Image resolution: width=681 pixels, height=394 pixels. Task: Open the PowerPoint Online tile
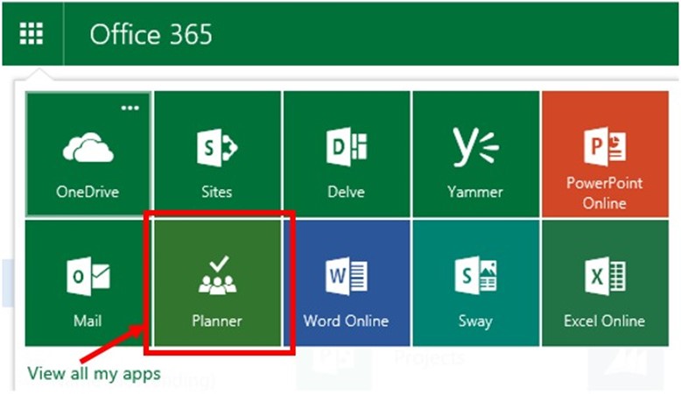[x=605, y=154]
